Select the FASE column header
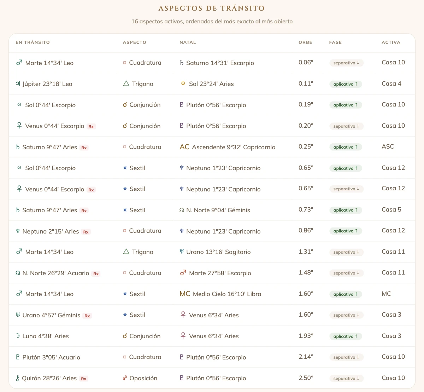The image size is (424, 392). click(335, 42)
